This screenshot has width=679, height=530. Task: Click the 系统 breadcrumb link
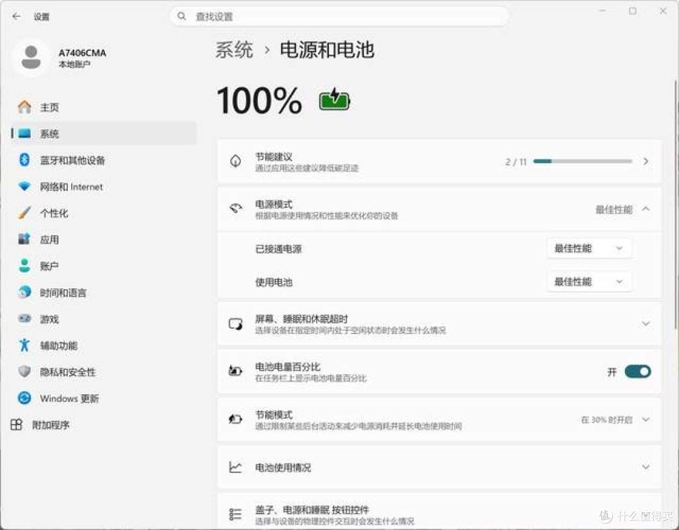click(x=235, y=50)
